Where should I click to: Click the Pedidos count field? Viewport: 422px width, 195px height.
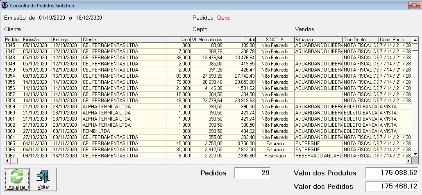pos(252,173)
